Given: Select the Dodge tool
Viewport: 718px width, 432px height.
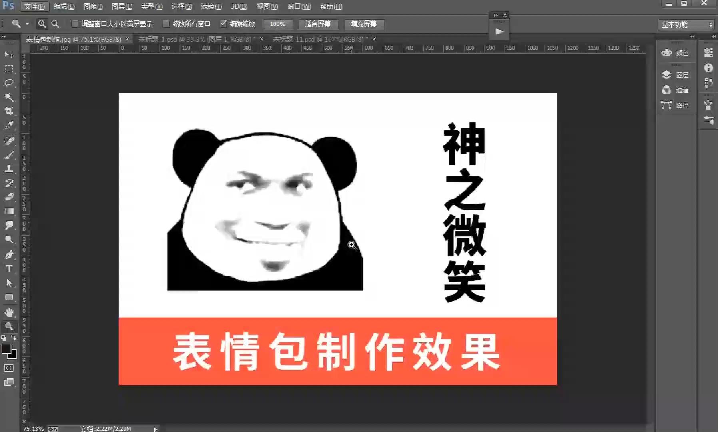Looking at the screenshot, I should 9,239.
